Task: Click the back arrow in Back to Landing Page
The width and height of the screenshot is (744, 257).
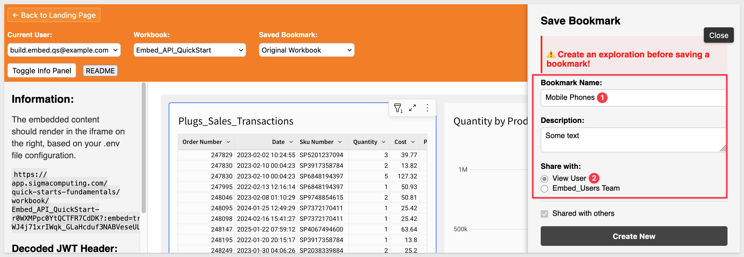Action: pos(16,15)
